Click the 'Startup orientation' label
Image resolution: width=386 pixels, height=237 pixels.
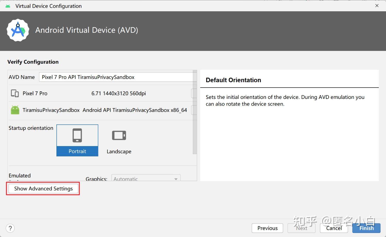click(31, 128)
